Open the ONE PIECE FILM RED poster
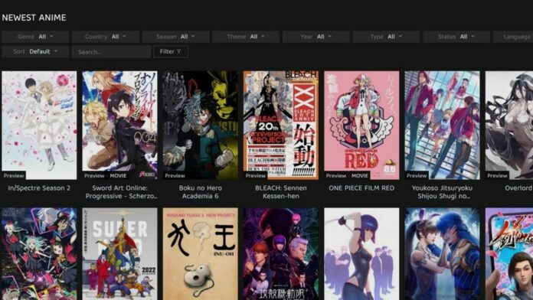The image size is (533, 300). pos(361,125)
